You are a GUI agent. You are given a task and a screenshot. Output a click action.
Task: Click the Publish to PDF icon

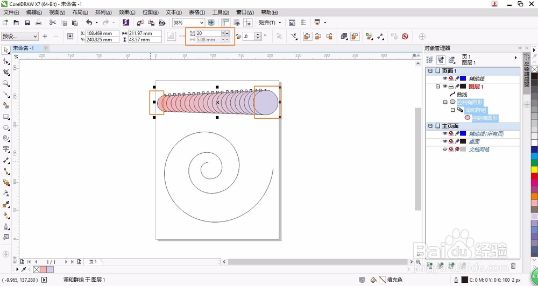coord(162,23)
